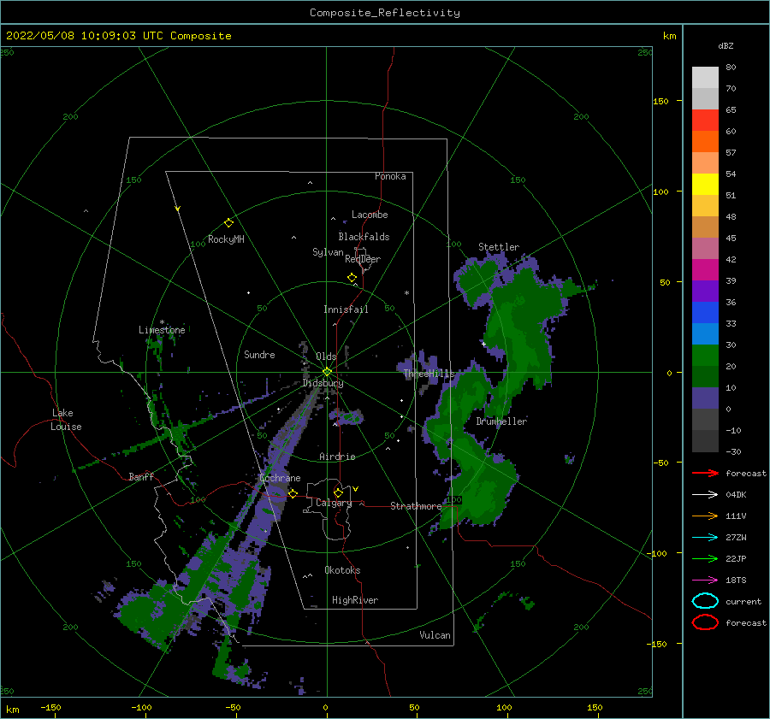Screen dimensions: 770x719
Task: Click the HighRiver label
Action: coord(355,600)
